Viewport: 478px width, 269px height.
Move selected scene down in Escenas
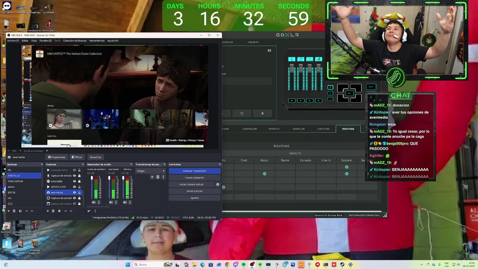(x=32, y=211)
